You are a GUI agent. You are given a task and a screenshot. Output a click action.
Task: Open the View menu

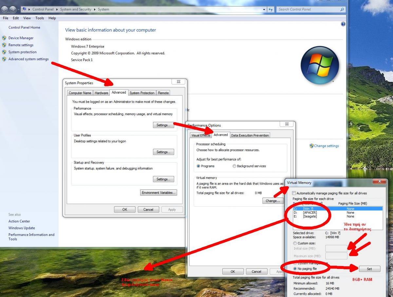click(27, 18)
